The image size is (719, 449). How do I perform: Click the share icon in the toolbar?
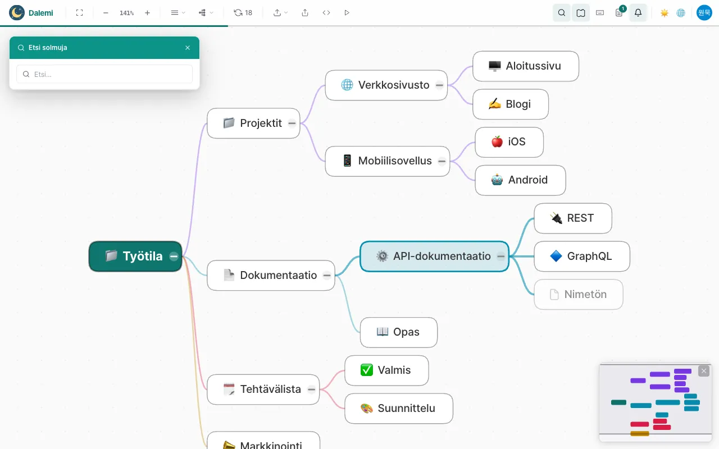(x=305, y=13)
